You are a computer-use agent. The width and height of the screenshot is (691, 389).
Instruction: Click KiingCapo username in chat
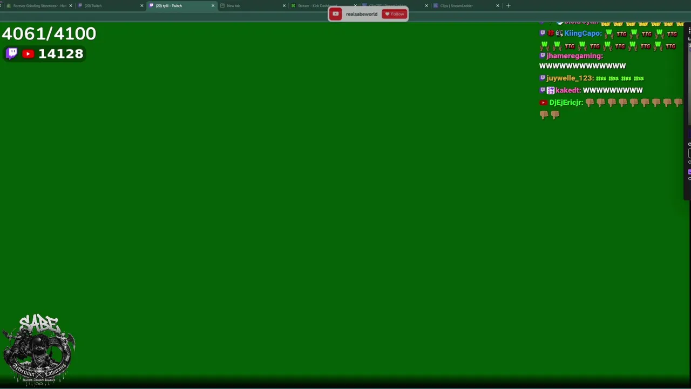pyautogui.click(x=583, y=33)
